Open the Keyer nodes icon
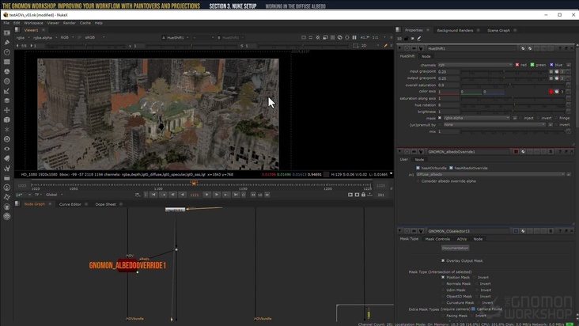 coord(6,91)
